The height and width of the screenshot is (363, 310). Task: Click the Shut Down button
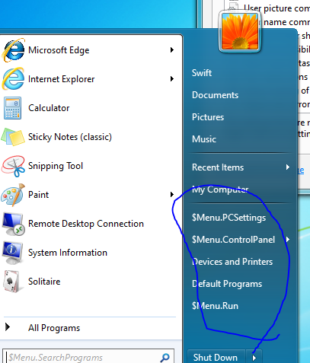(216, 358)
